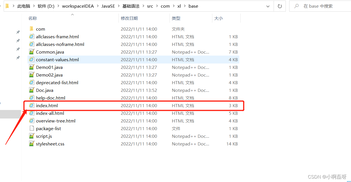Navigate to workspaceIDEA breadcrumb

tap(78, 6)
